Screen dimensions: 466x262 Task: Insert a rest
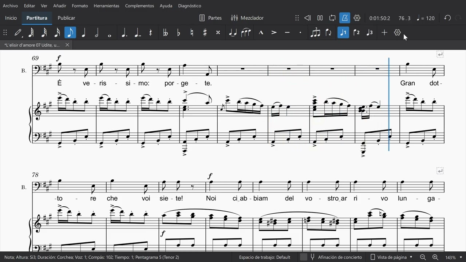tap(150, 32)
